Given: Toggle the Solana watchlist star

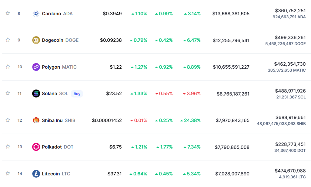Looking at the screenshot, I should click(x=8, y=93).
